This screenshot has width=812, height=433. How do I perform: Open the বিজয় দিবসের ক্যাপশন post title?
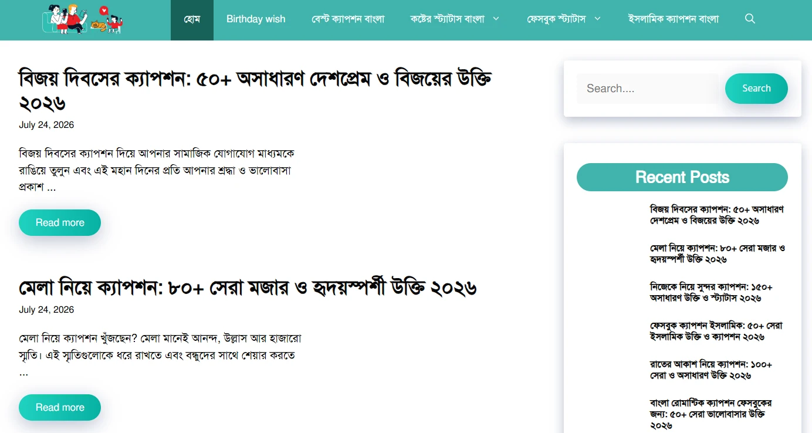255,90
